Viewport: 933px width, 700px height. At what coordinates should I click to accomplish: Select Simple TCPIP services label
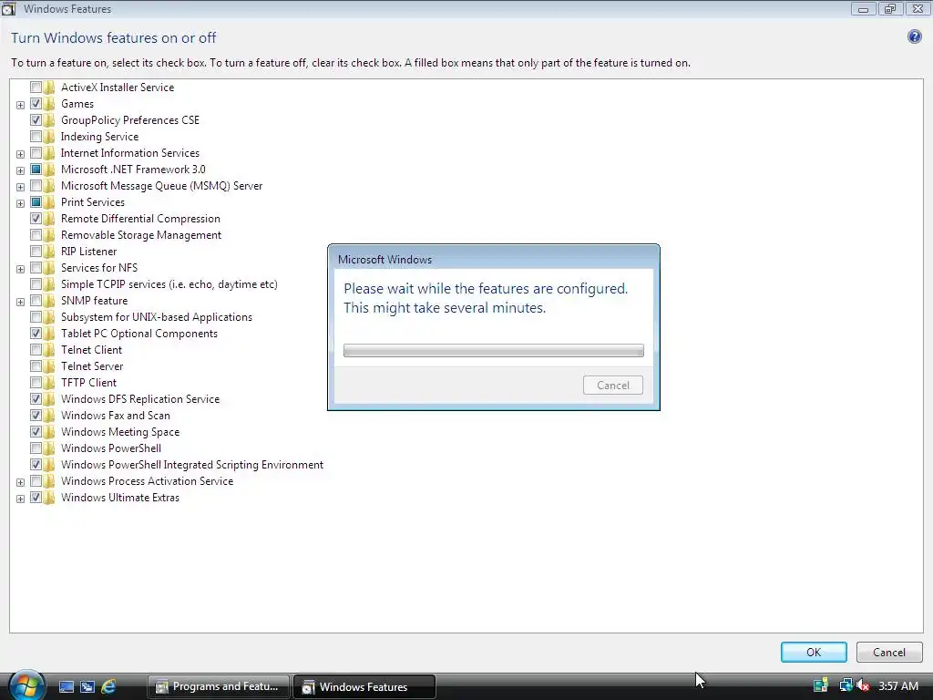[x=169, y=284]
